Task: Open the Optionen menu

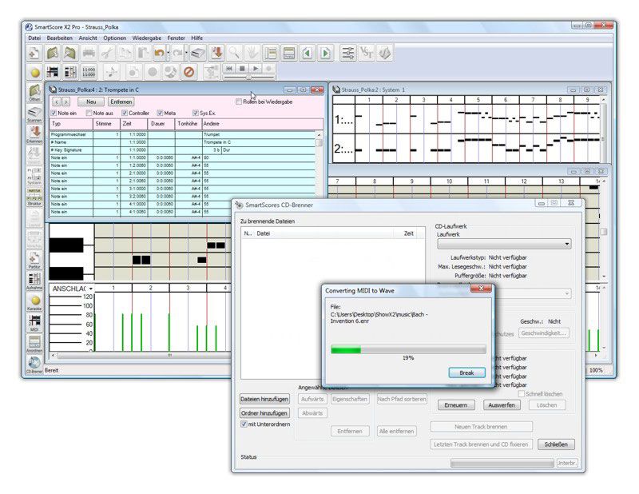Action: point(114,38)
